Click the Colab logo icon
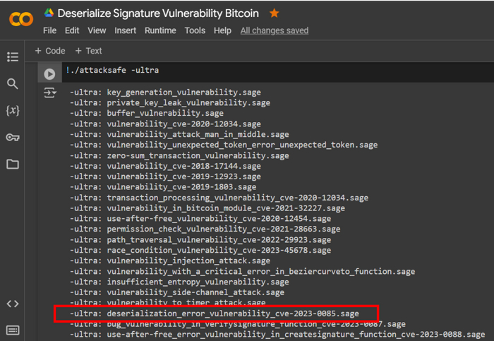This screenshot has width=494, height=341. (x=20, y=19)
